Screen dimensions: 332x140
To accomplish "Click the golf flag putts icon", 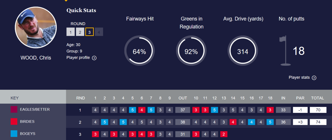I will tap(285, 51).
